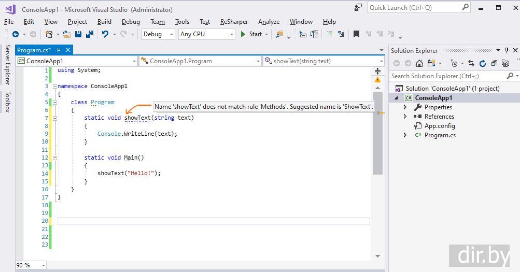This screenshot has width=520, height=272.
Task: Collapse the showText method outline box
Action: (x=54, y=118)
